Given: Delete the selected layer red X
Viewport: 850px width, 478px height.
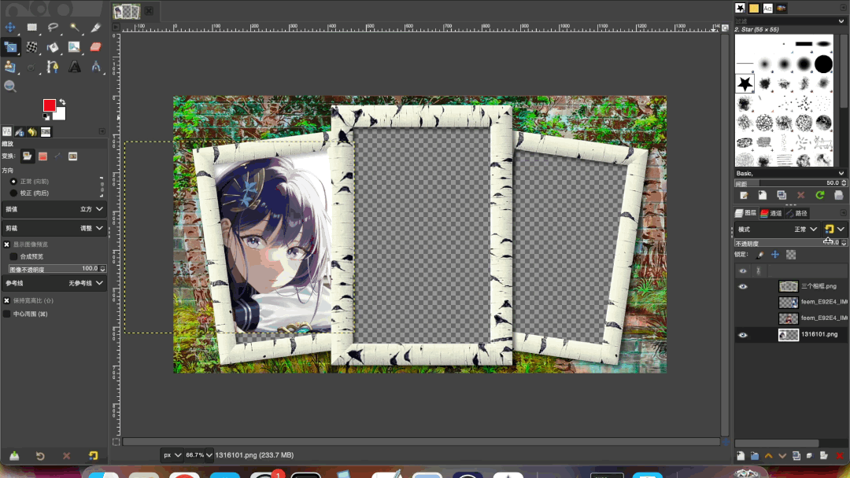Looking at the screenshot, I should click(839, 456).
